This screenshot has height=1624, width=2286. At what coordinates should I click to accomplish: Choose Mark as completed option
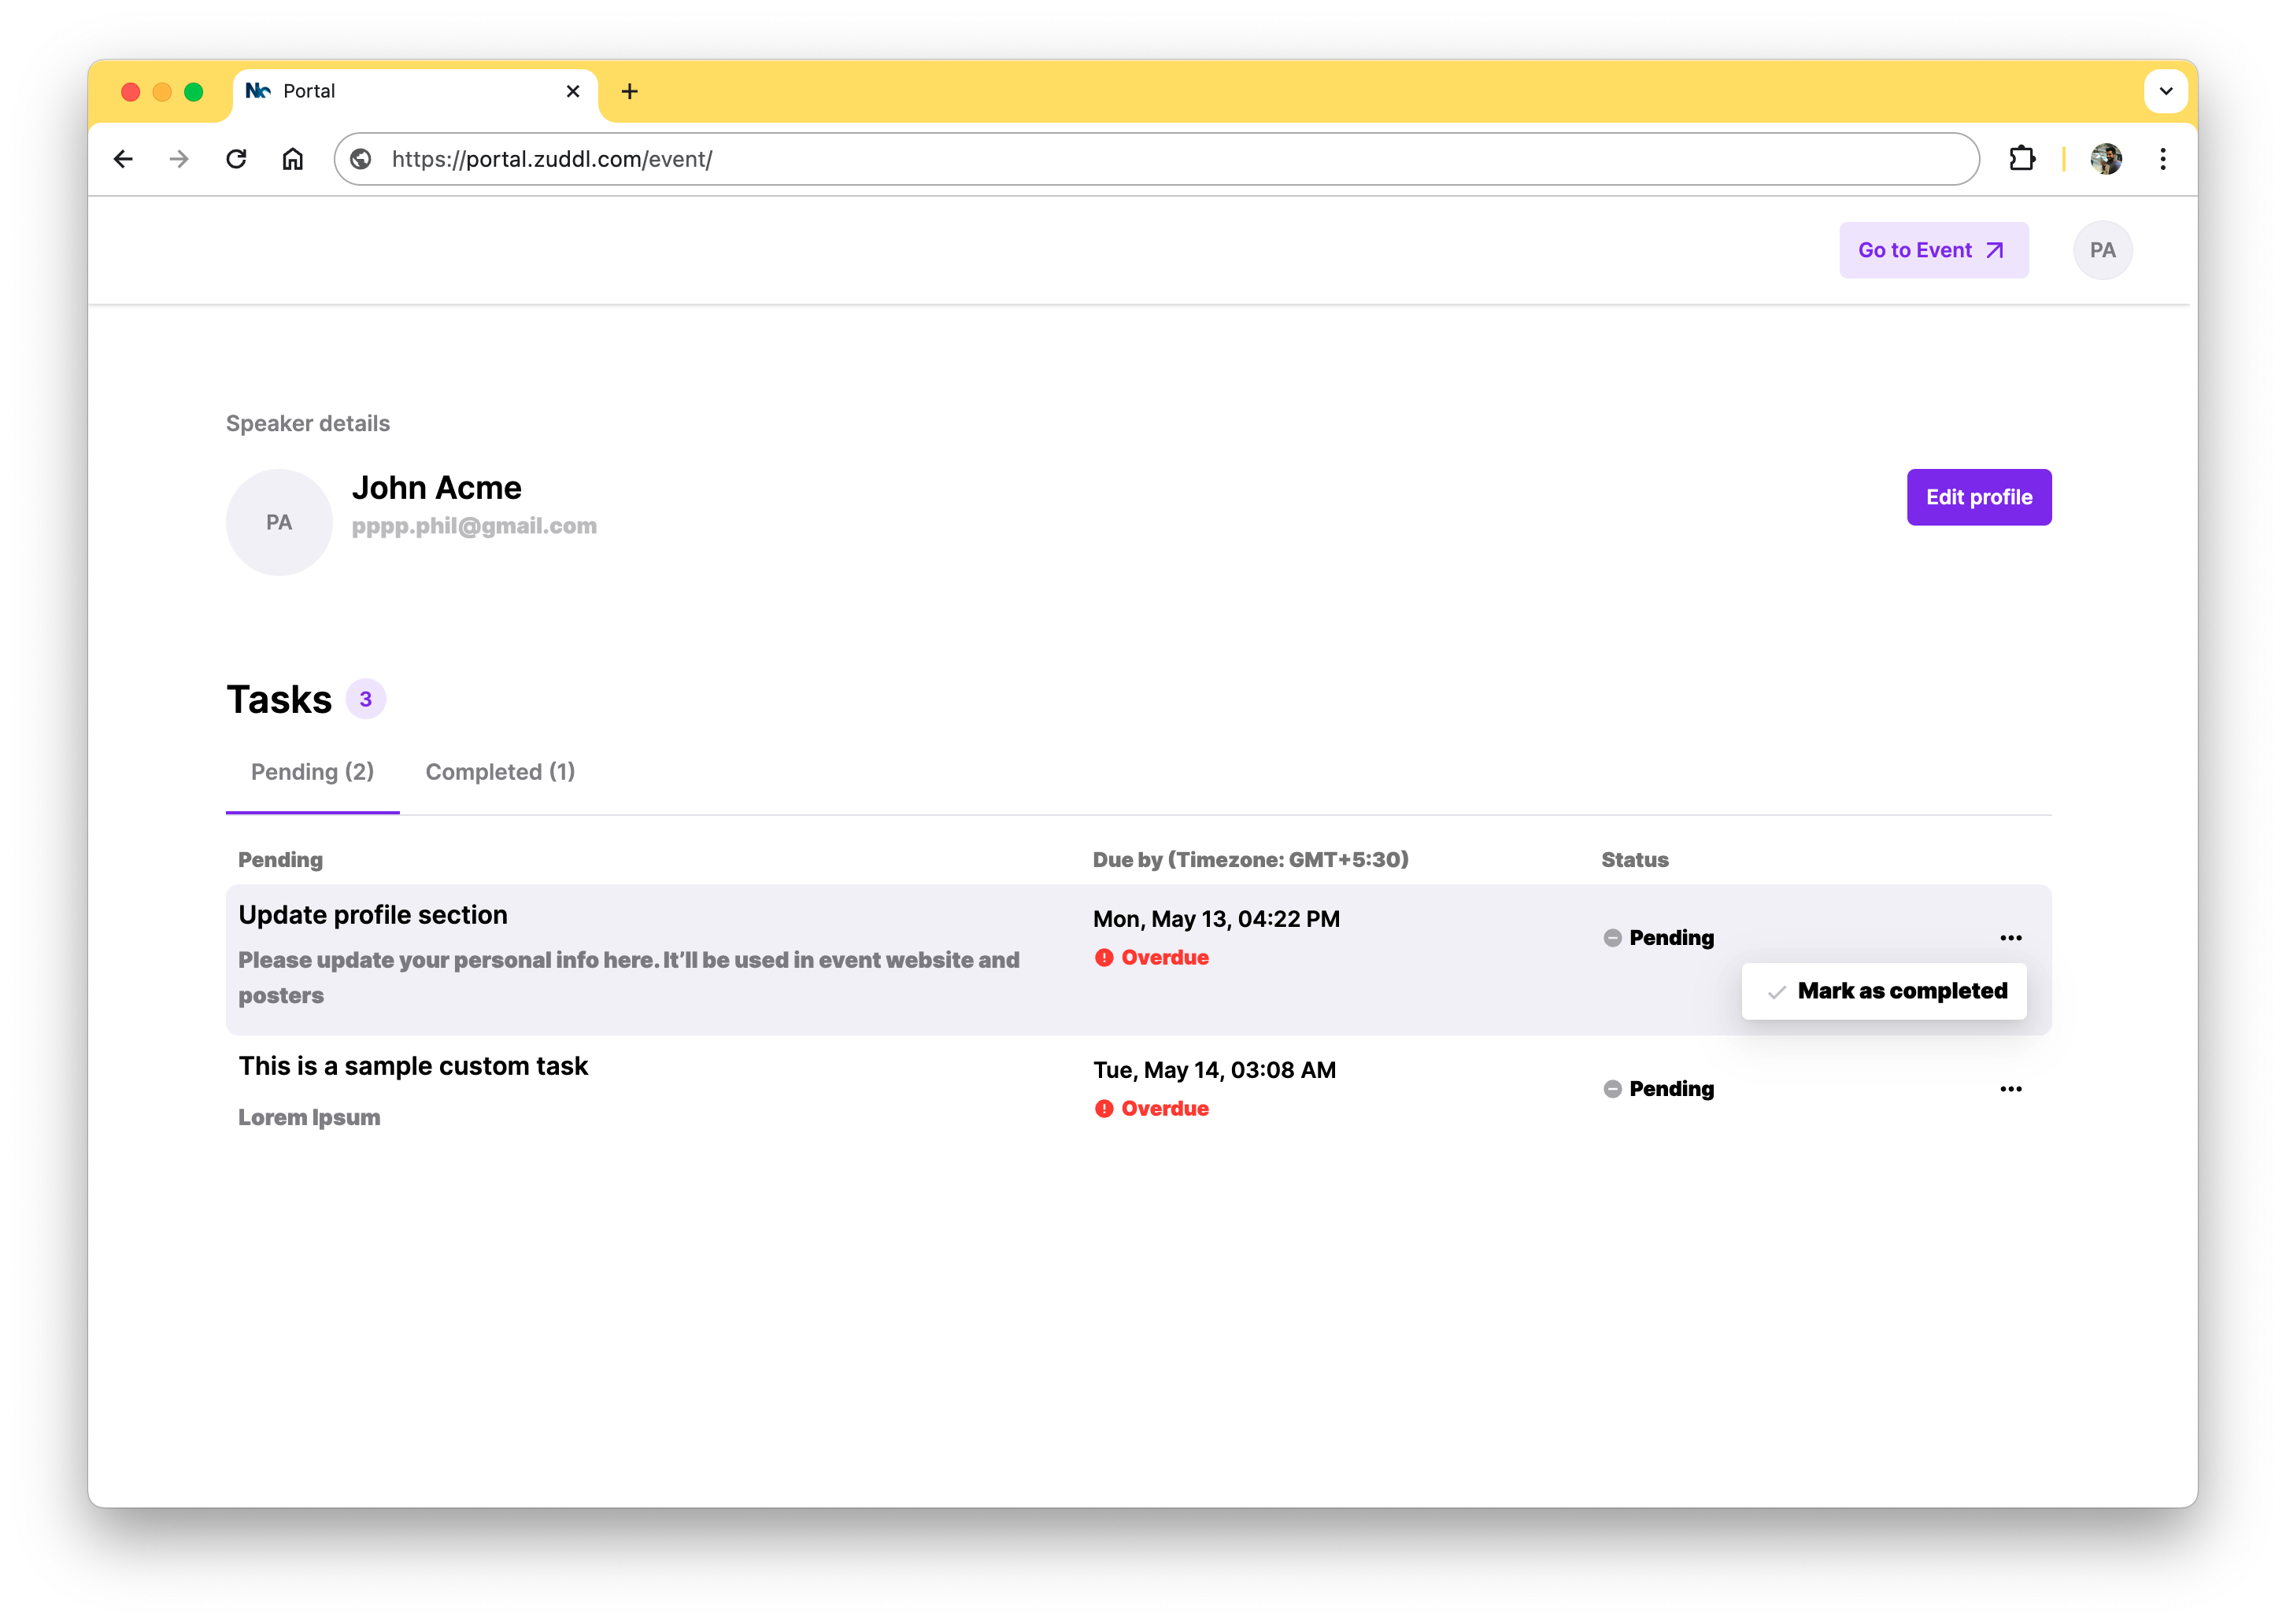click(1885, 991)
